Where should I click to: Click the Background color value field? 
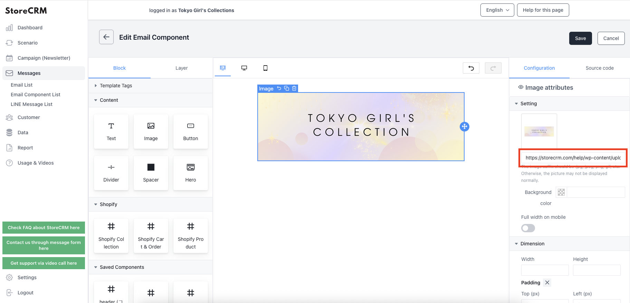[x=596, y=192]
